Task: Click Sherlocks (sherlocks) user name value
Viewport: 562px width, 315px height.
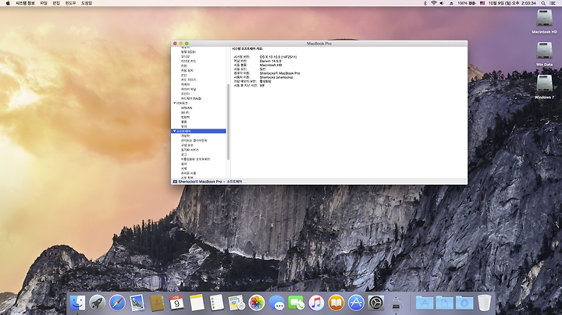Action: point(276,77)
